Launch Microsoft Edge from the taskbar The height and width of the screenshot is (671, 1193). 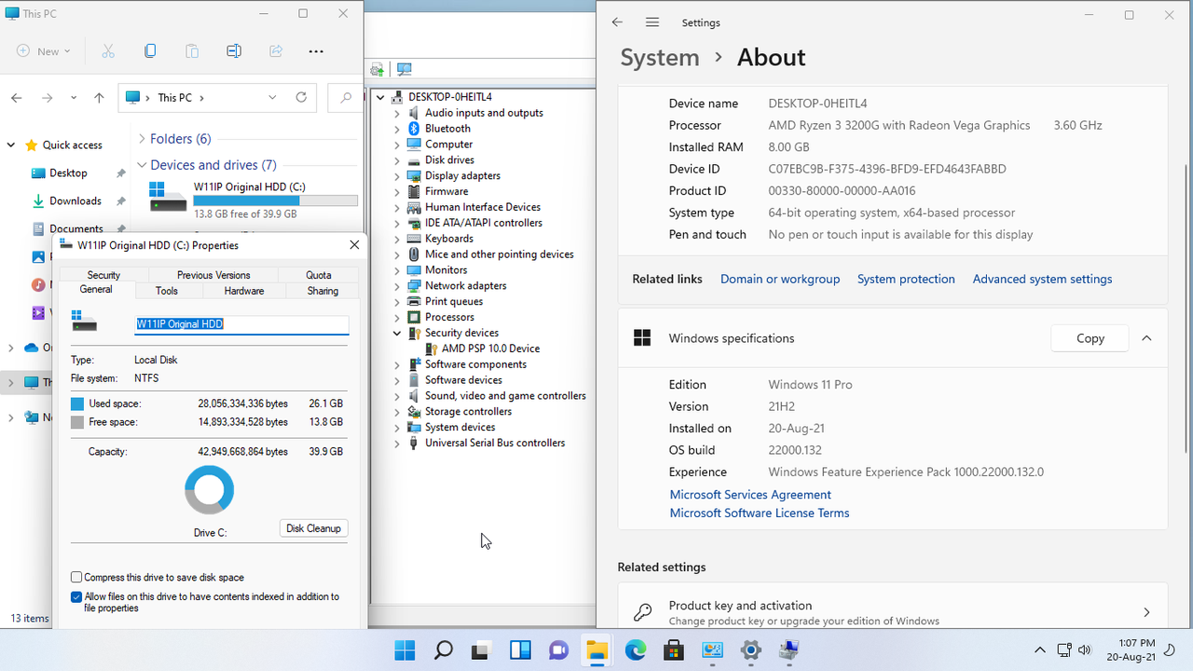click(635, 650)
